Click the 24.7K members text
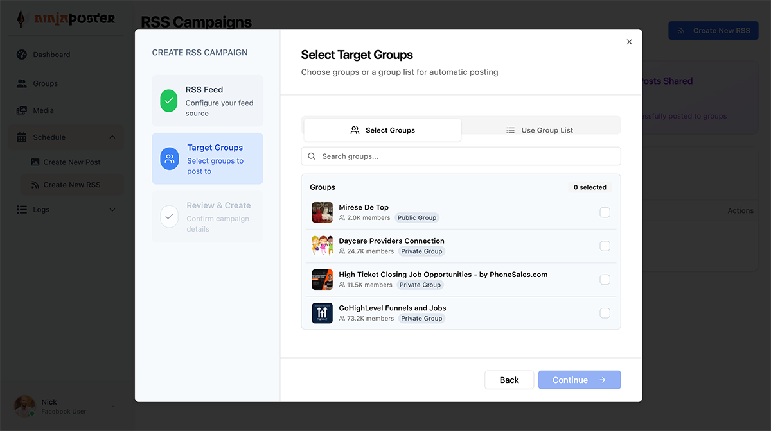This screenshot has height=431, width=771. 371,251
